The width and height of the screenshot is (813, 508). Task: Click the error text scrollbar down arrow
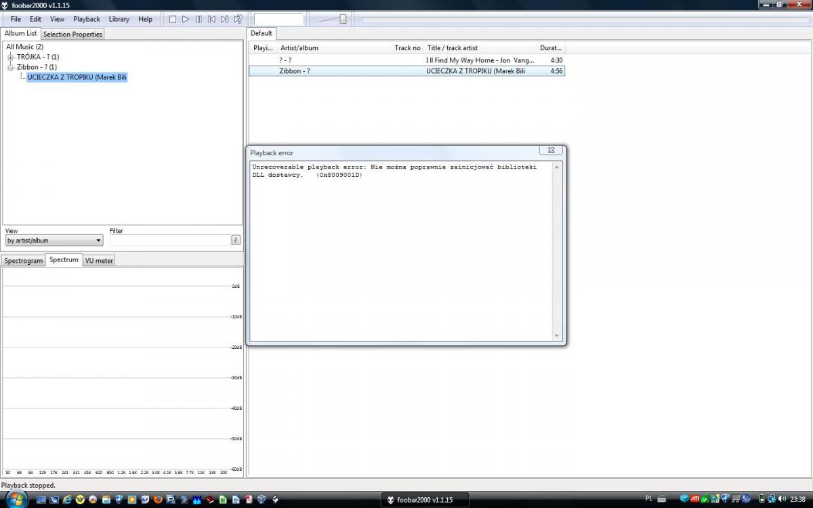pyautogui.click(x=557, y=336)
